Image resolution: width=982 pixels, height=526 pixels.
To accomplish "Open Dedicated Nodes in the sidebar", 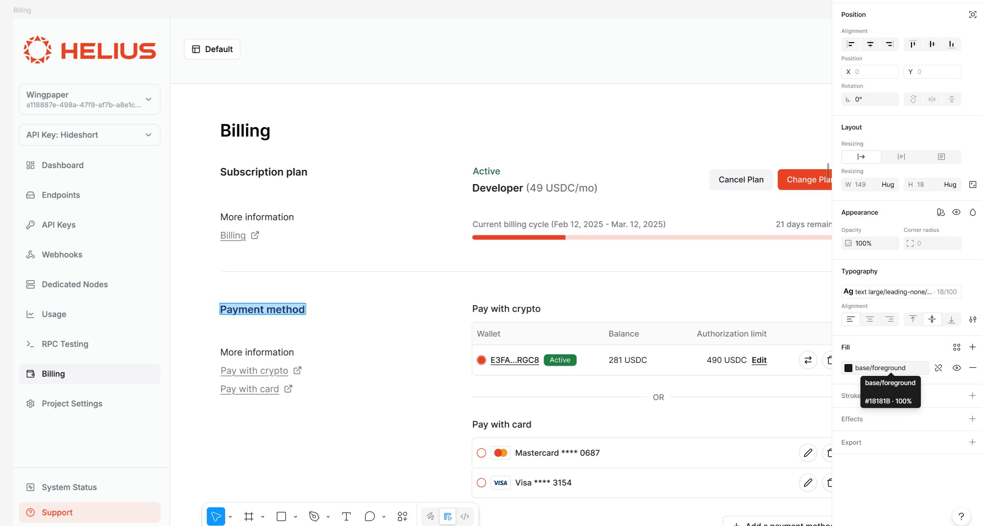I will 75,284.
